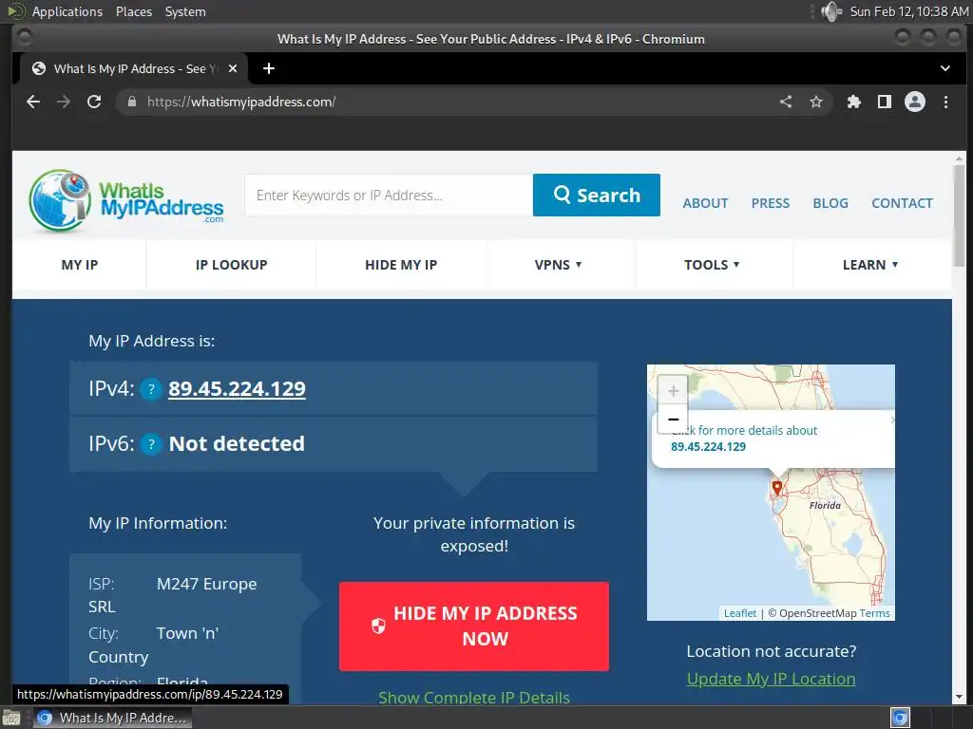Click Show Complete IP Details link
Screen dimensions: 973x729
[x=474, y=698]
